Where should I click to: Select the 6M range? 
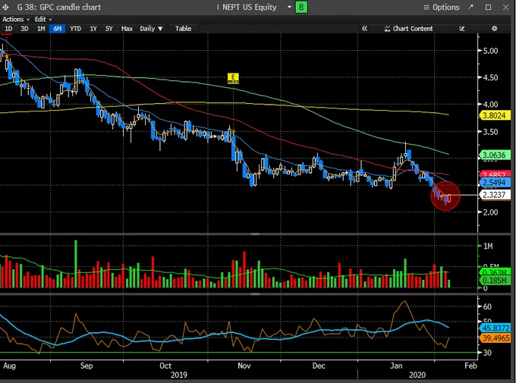[57, 29]
